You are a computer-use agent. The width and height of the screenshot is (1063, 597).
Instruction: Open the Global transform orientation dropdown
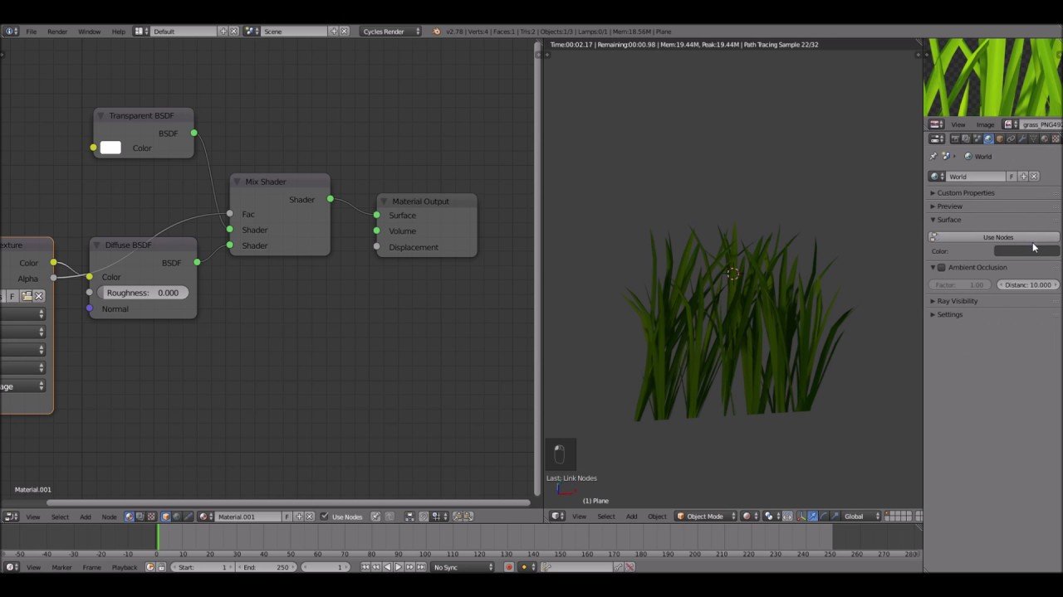point(859,517)
